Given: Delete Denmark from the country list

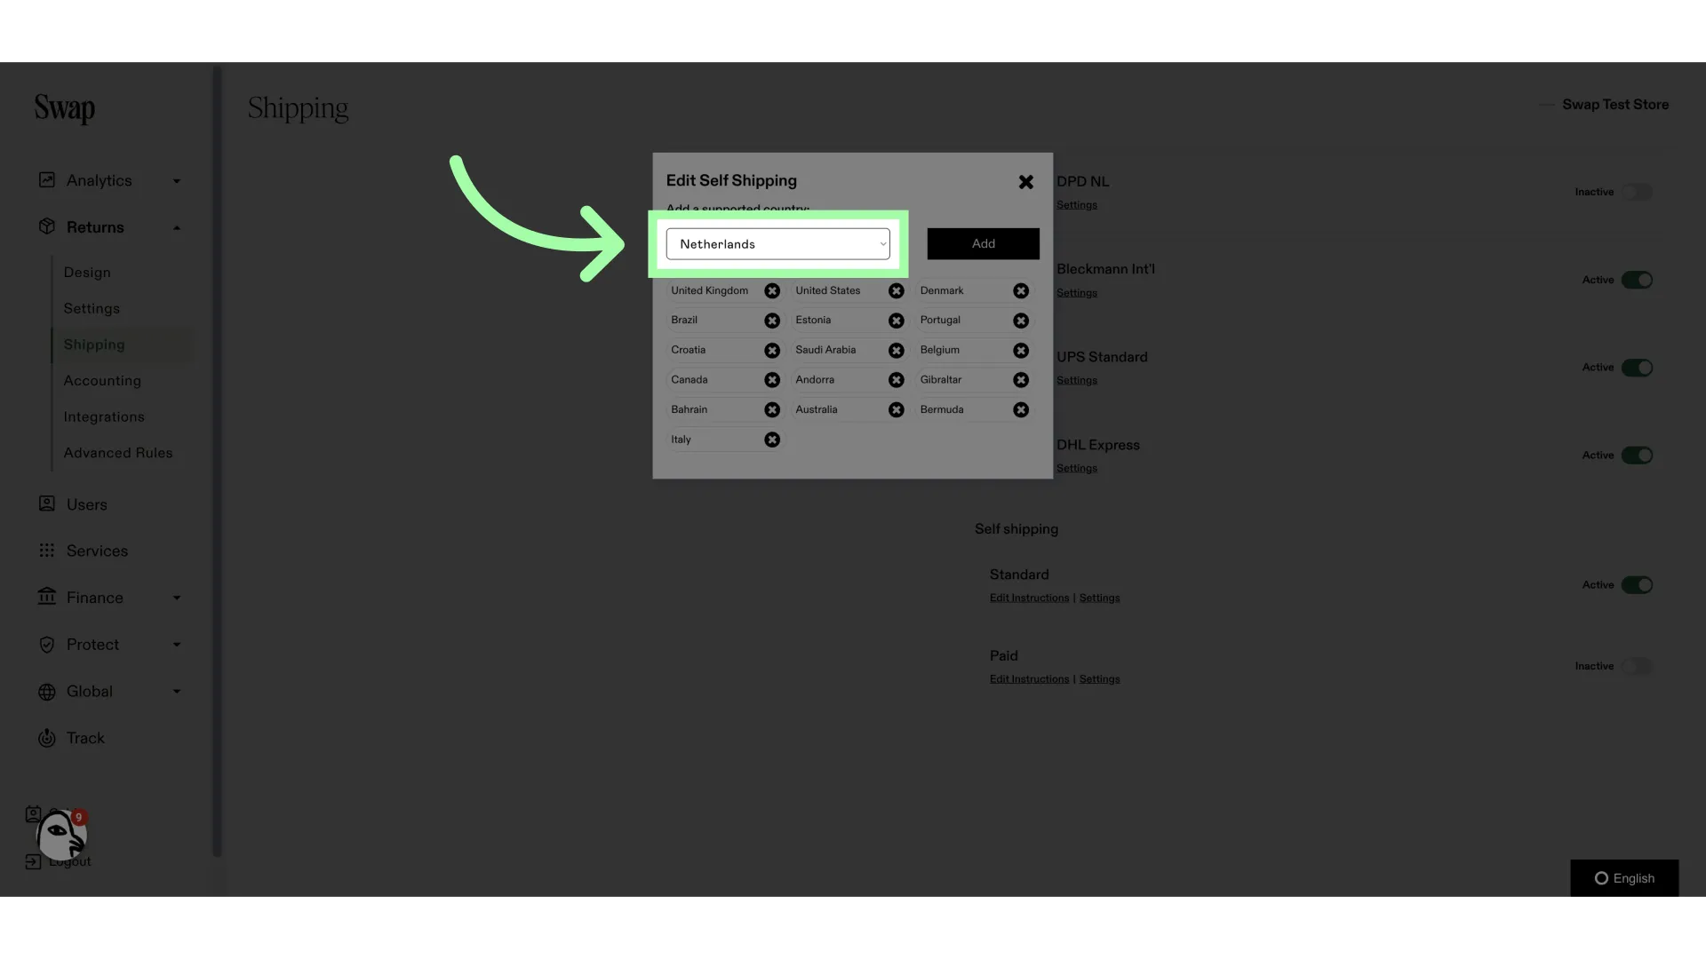Looking at the screenshot, I should [x=1021, y=290].
